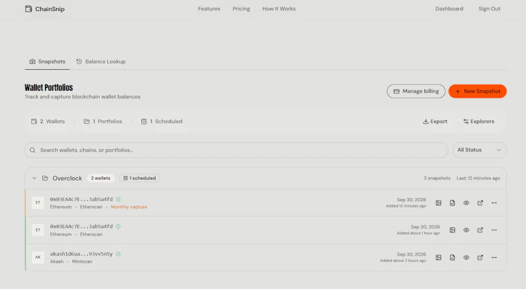Toggle eye view for Akash wallet
526x289 pixels.
pyautogui.click(x=466, y=257)
